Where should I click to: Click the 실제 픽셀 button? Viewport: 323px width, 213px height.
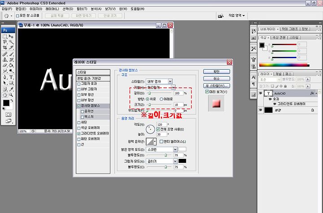[57, 16]
